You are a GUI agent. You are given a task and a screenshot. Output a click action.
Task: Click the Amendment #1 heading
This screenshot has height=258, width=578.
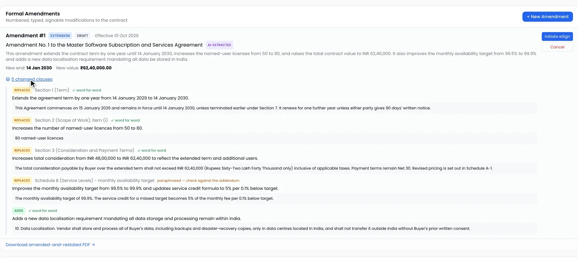coord(26,36)
